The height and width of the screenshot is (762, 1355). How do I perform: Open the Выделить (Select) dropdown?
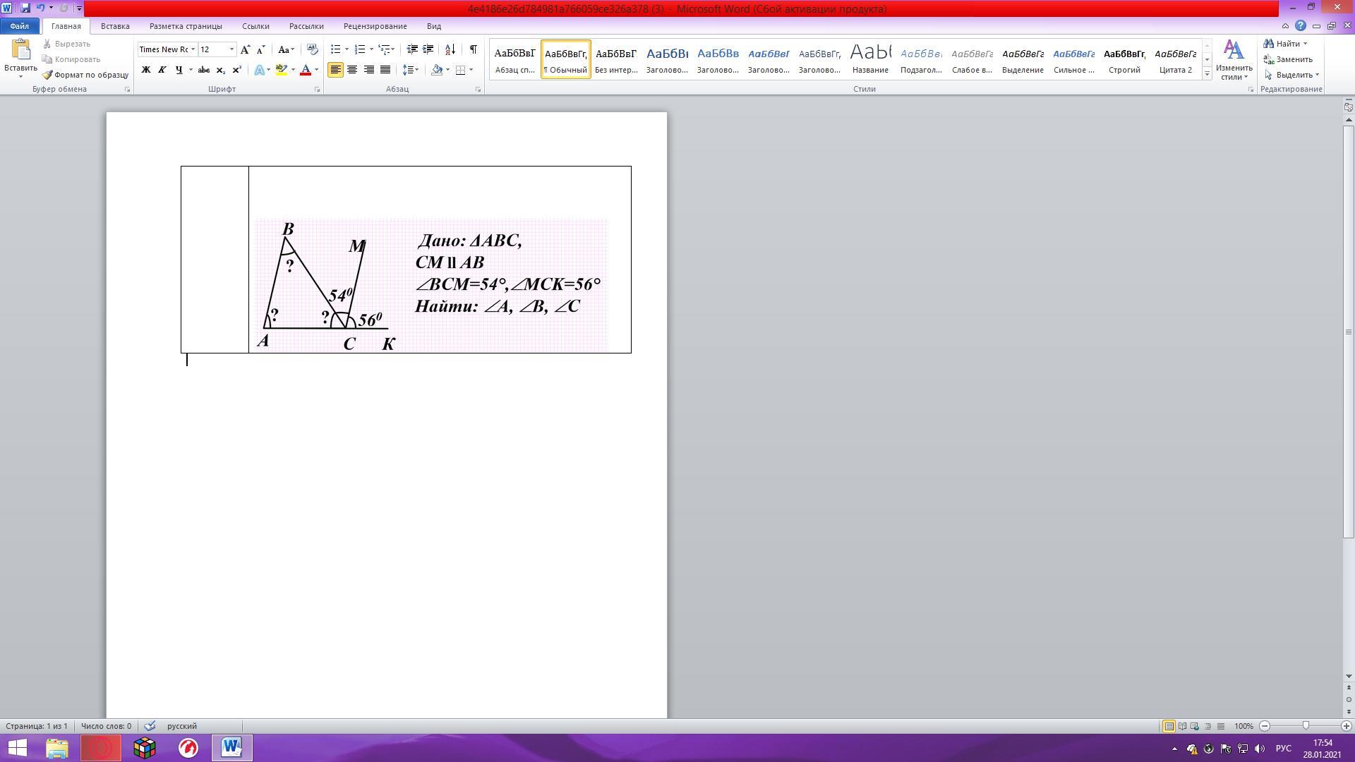(x=1291, y=75)
